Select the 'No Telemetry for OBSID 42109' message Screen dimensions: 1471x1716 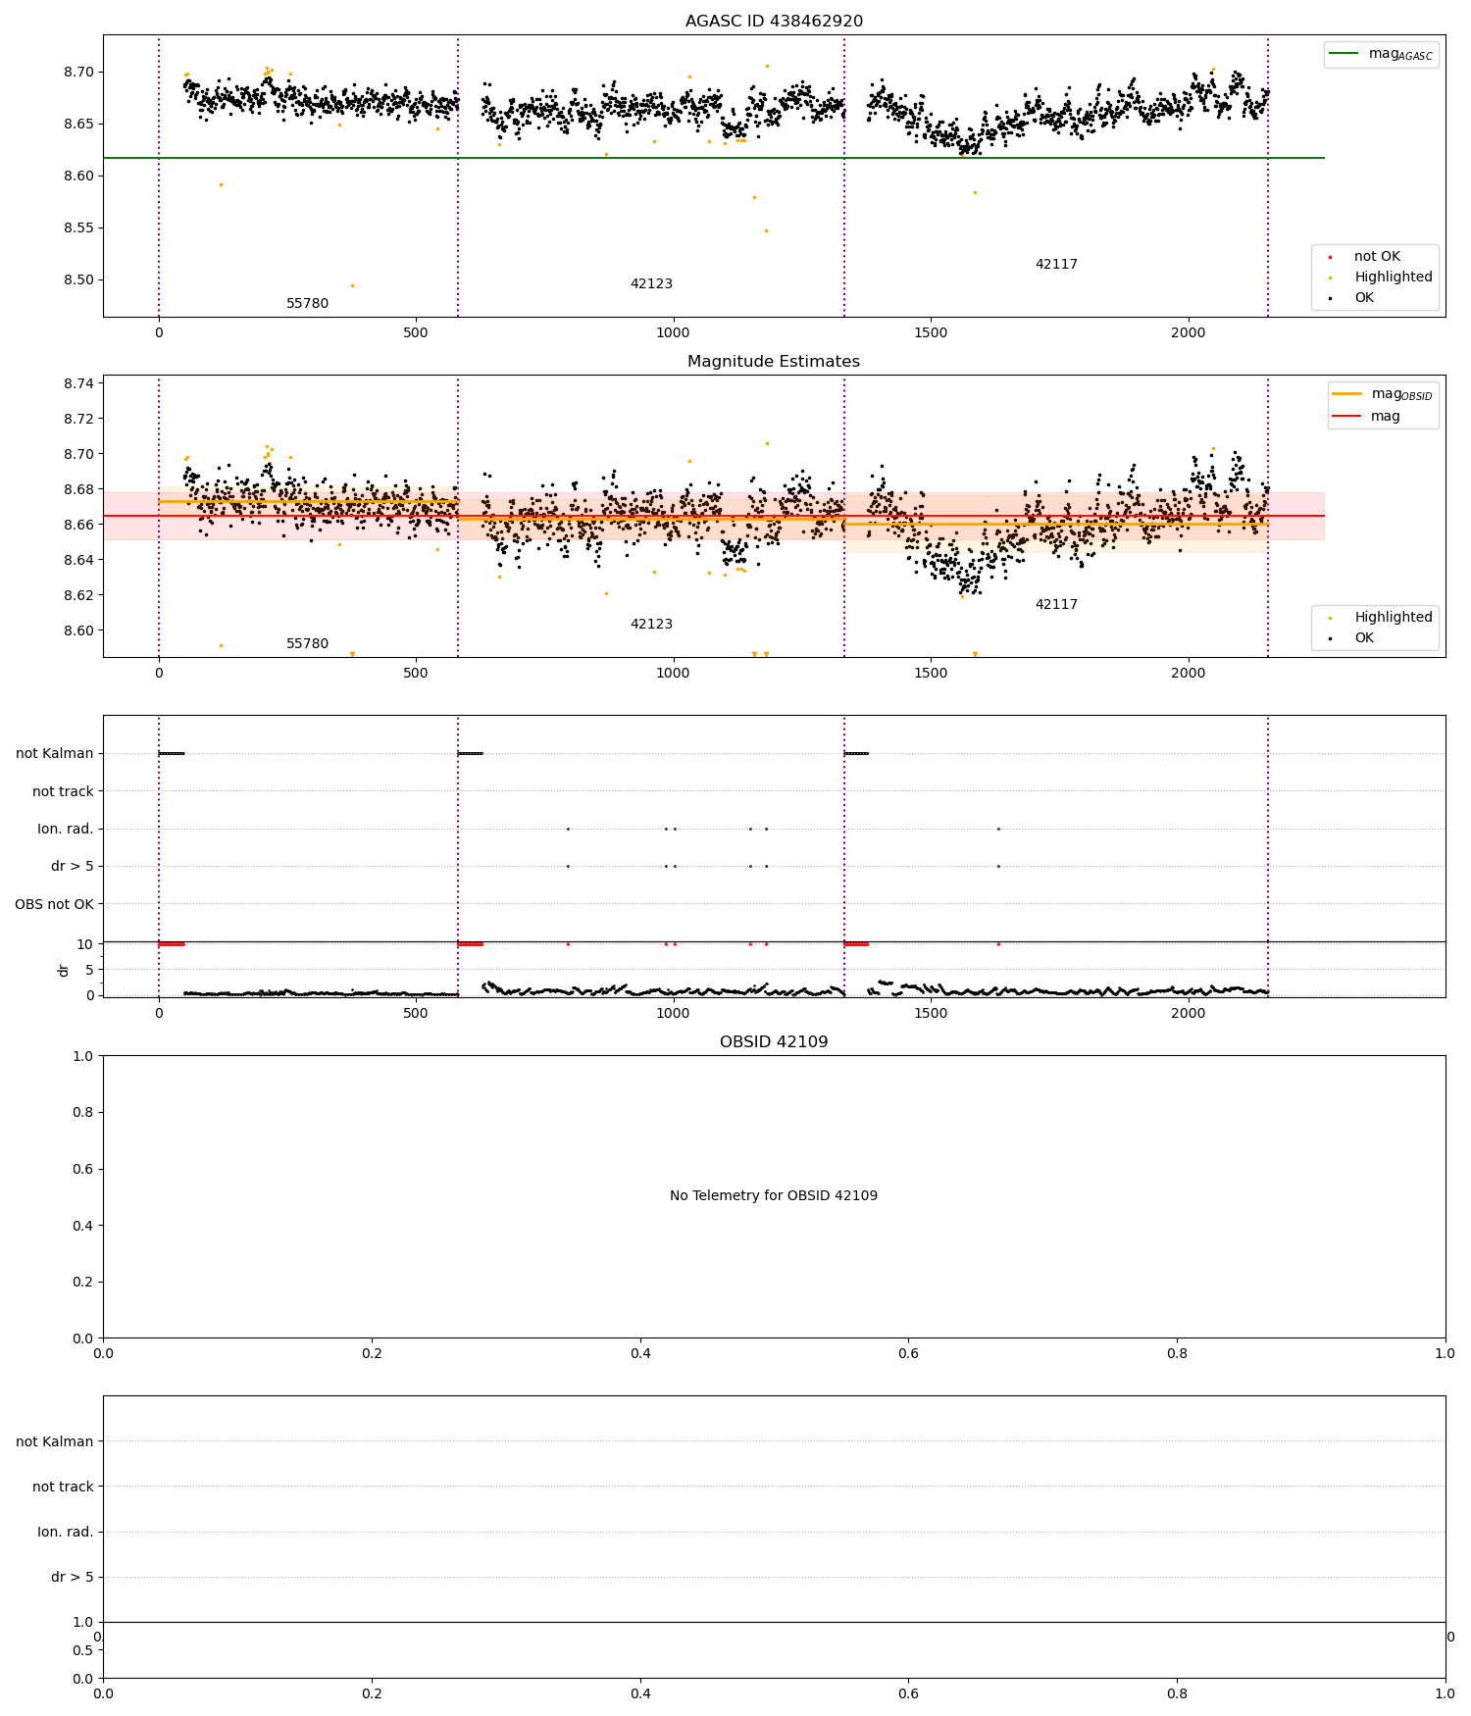tap(774, 1196)
